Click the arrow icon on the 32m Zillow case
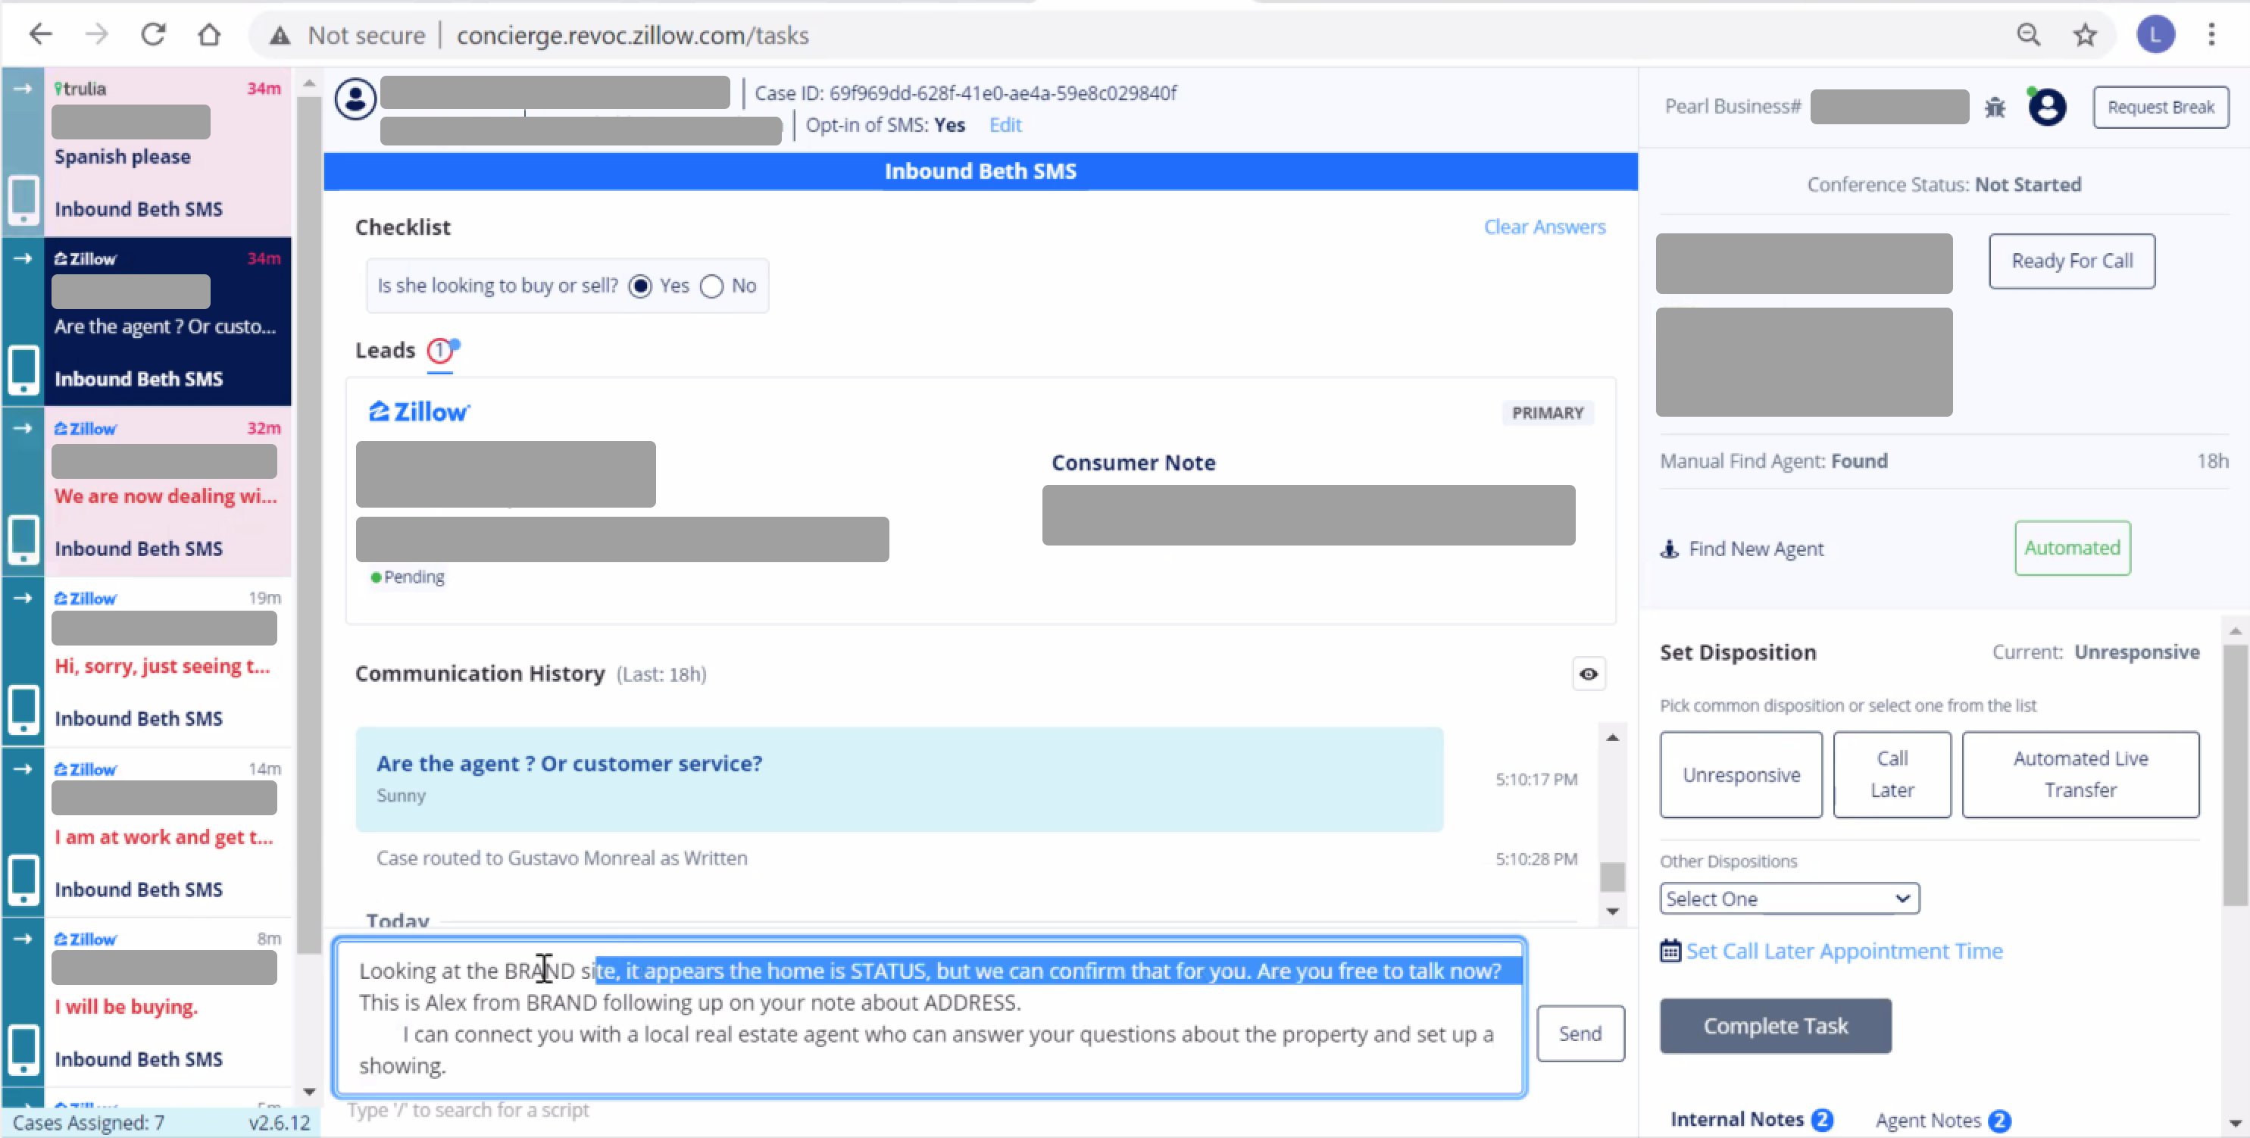 pos(23,428)
